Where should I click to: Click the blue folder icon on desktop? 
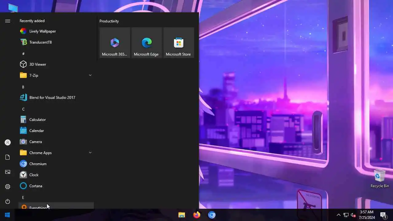13,7
